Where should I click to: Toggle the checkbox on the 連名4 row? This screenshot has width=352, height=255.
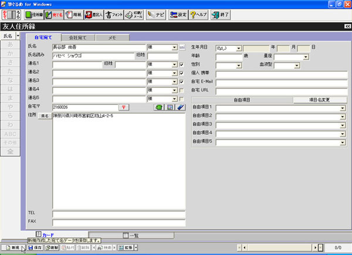[x=181, y=90]
